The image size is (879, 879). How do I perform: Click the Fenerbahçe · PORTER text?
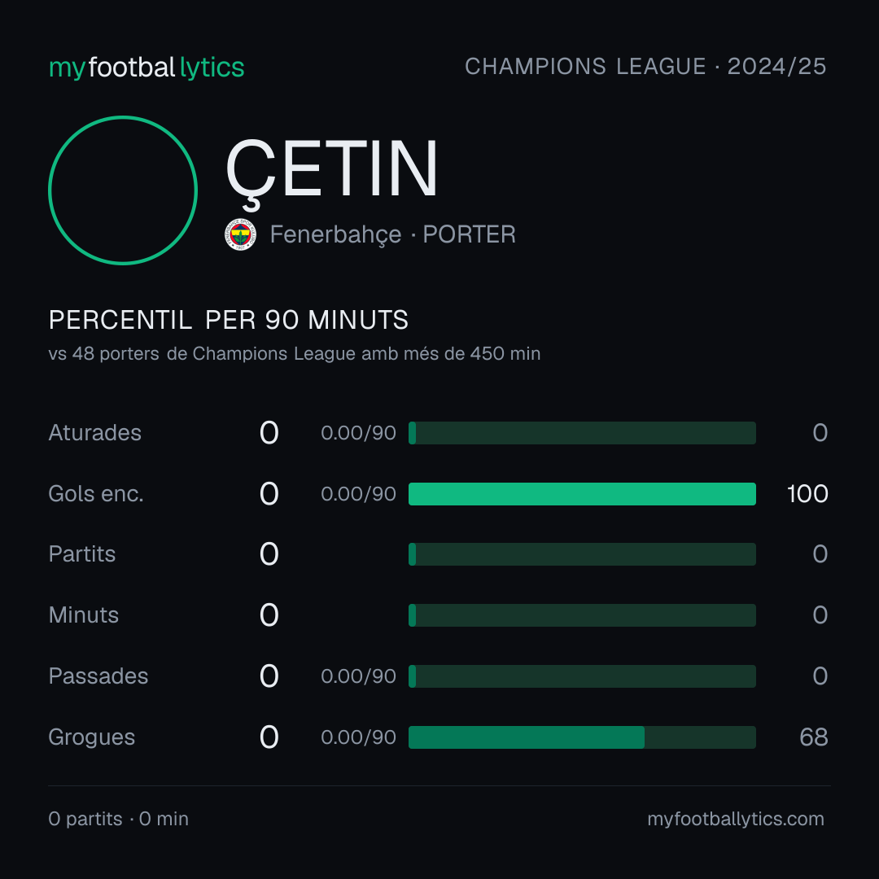coord(392,235)
